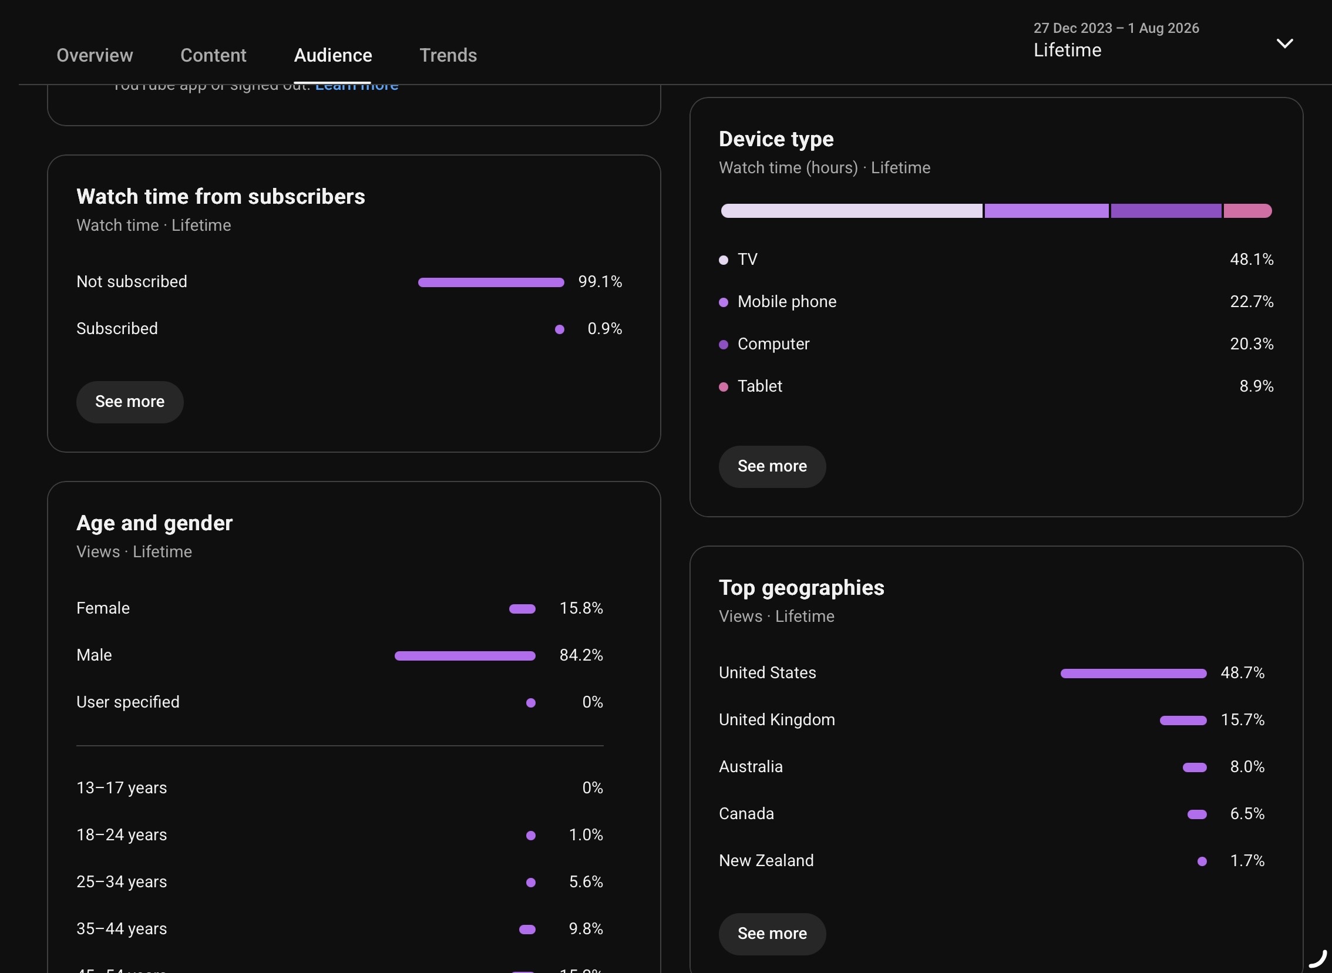Open the Trends tab
Screen dimensions: 1332x973
(x=448, y=55)
